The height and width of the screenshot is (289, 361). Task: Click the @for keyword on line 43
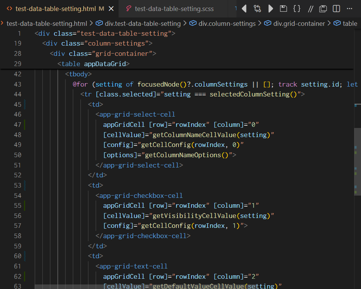pos(80,84)
